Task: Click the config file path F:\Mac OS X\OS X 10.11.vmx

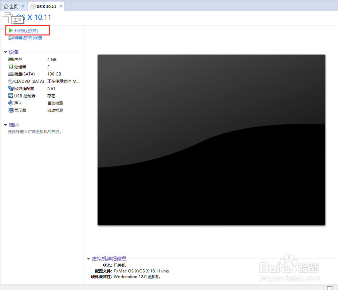Action: (x=141, y=271)
